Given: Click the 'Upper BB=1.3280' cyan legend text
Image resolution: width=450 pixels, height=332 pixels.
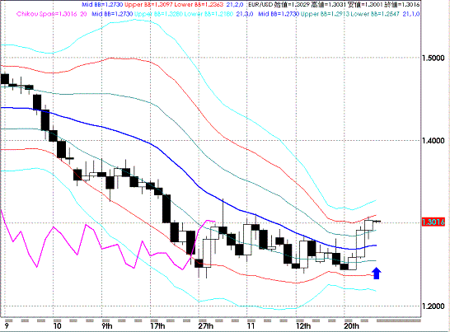Looking at the screenshot, I should (x=158, y=14).
